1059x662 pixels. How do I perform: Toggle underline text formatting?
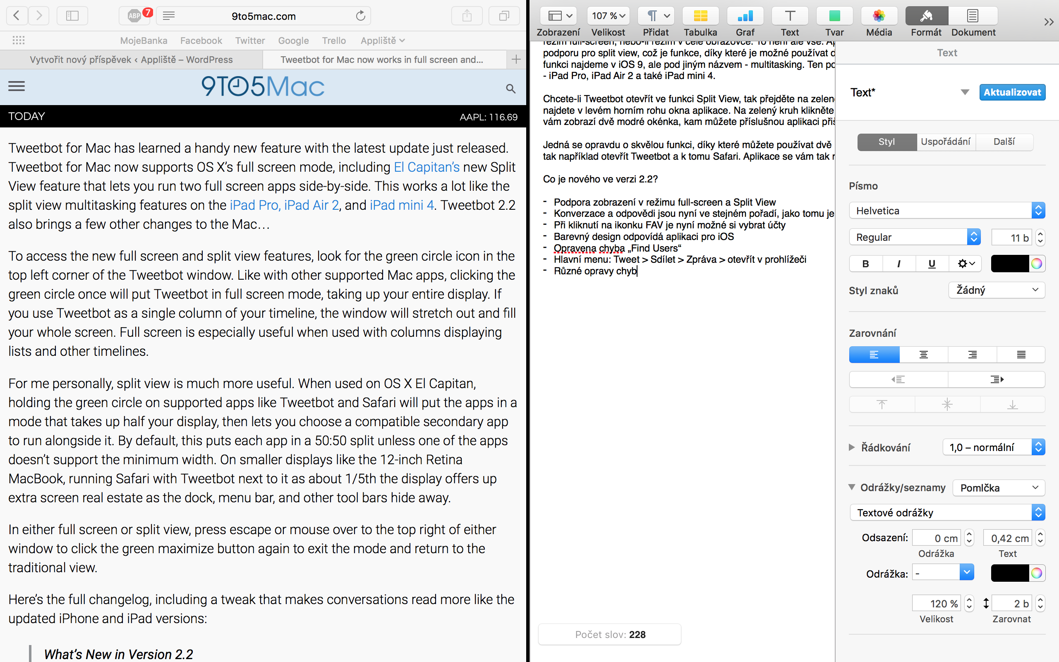932,264
